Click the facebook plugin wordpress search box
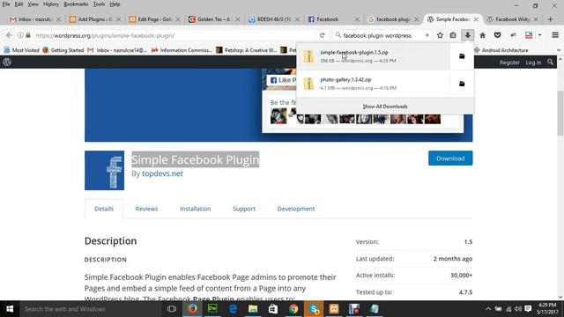The image size is (564, 317). [382, 35]
